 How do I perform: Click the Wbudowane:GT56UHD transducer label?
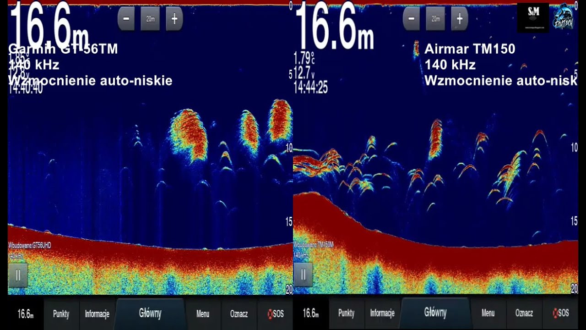click(x=29, y=246)
